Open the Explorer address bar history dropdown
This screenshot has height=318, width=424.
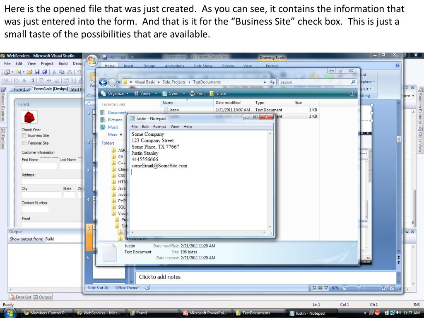pos(265,82)
